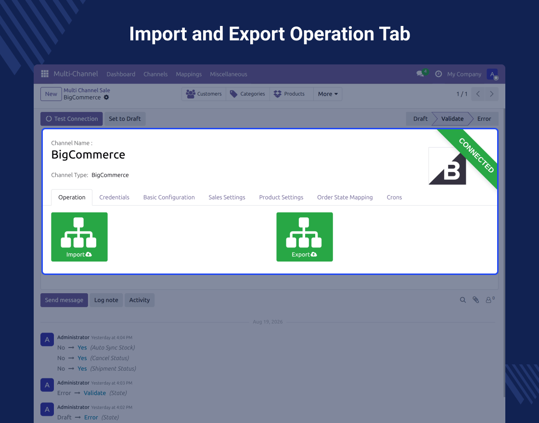Open the Products stat button

coord(292,94)
